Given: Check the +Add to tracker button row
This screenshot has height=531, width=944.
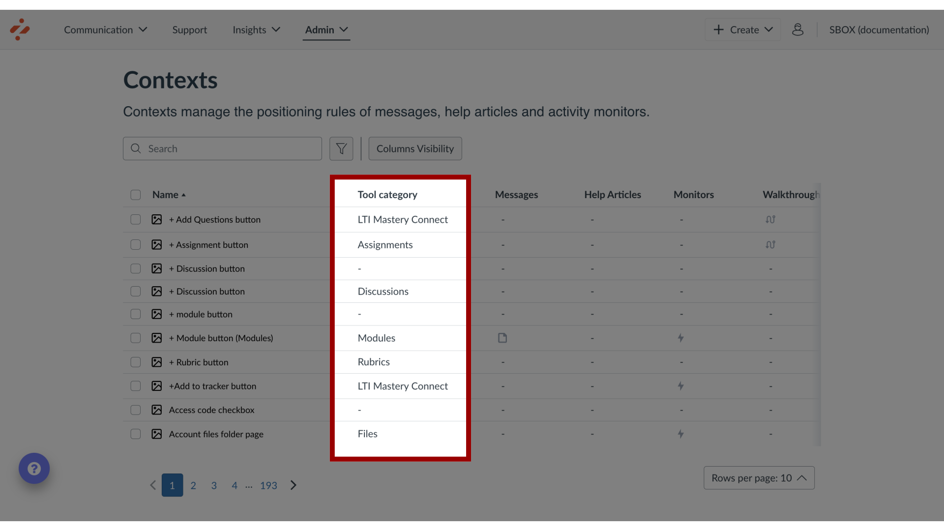Looking at the screenshot, I should pos(136,386).
